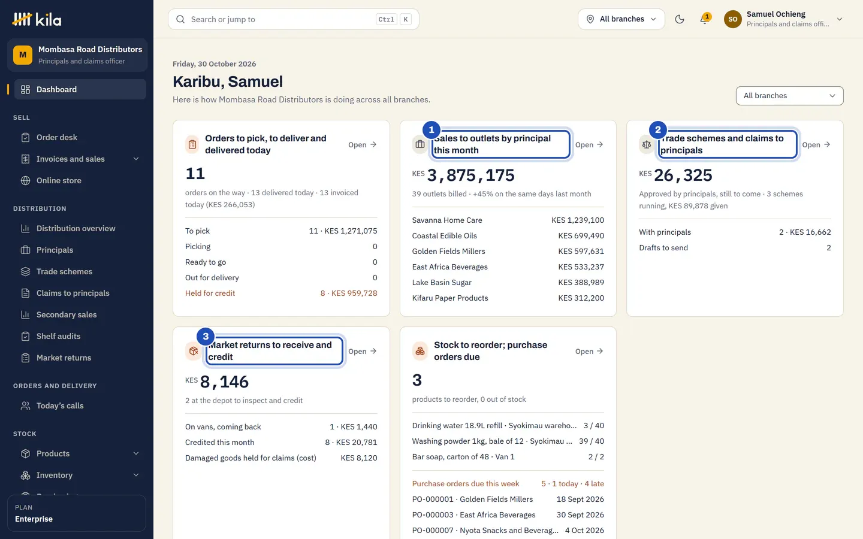Open the Orders to pick card
863x539 pixels.
click(363, 144)
